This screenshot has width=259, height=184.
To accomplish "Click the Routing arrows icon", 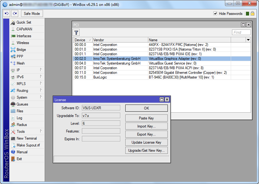I will click(13, 91).
